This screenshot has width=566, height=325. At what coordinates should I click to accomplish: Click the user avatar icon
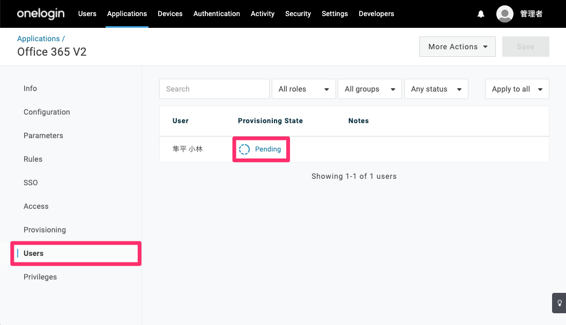pos(505,14)
